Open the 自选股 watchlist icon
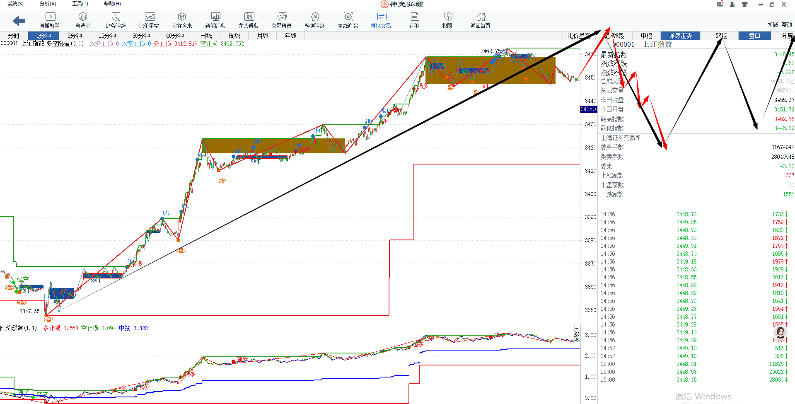 [82, 20]
